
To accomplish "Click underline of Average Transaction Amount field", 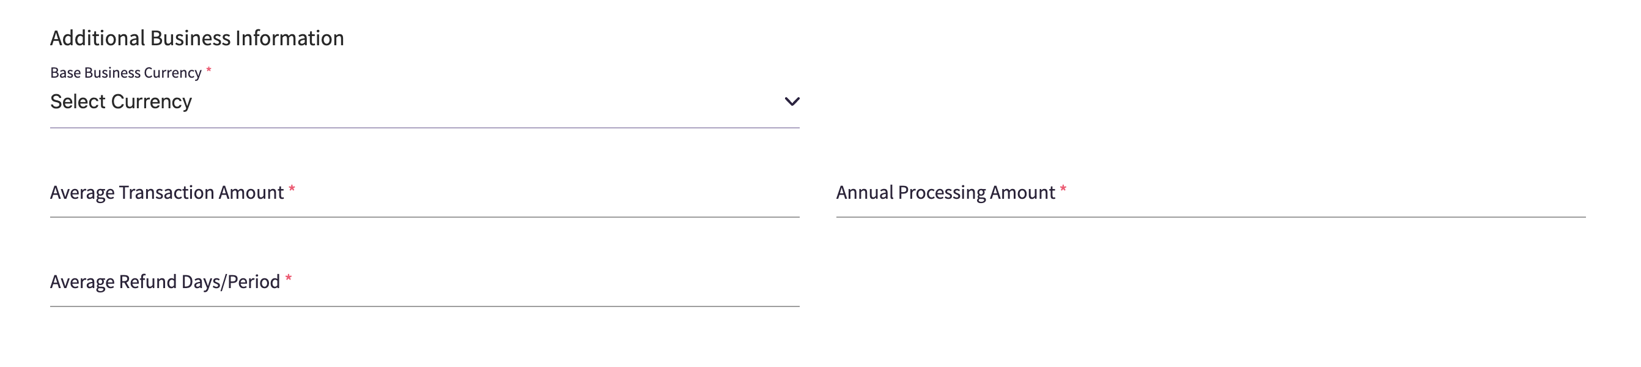I will 424,217.
